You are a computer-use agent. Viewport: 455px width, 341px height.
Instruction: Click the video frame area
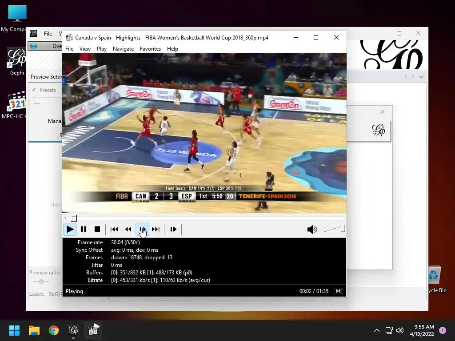[x=204, y=133]
